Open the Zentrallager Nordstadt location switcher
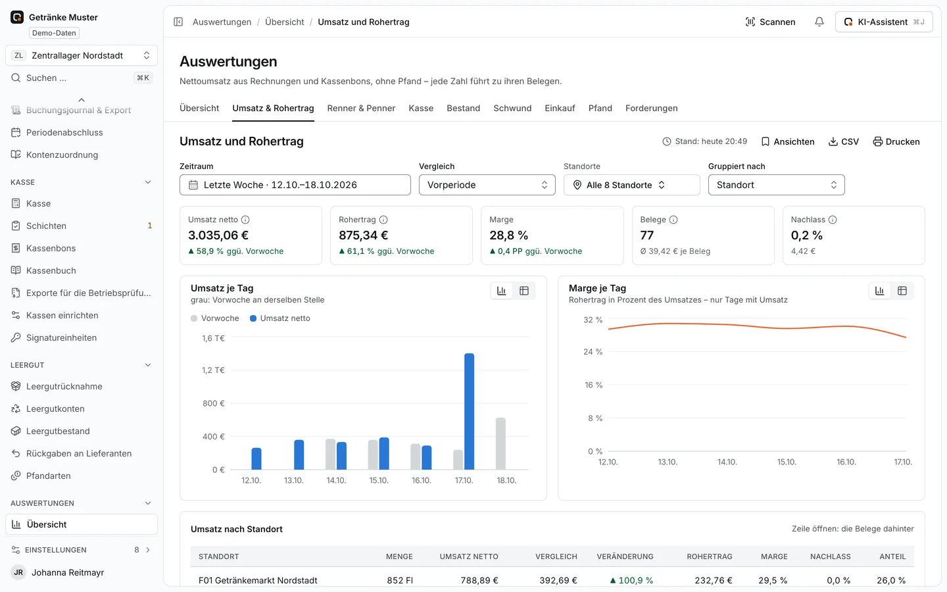947x592 pixels. [x=82, y=55]
